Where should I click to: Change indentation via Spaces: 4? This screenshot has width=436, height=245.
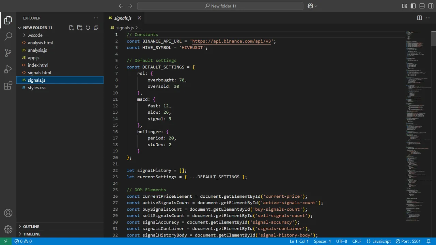point(322,241)
